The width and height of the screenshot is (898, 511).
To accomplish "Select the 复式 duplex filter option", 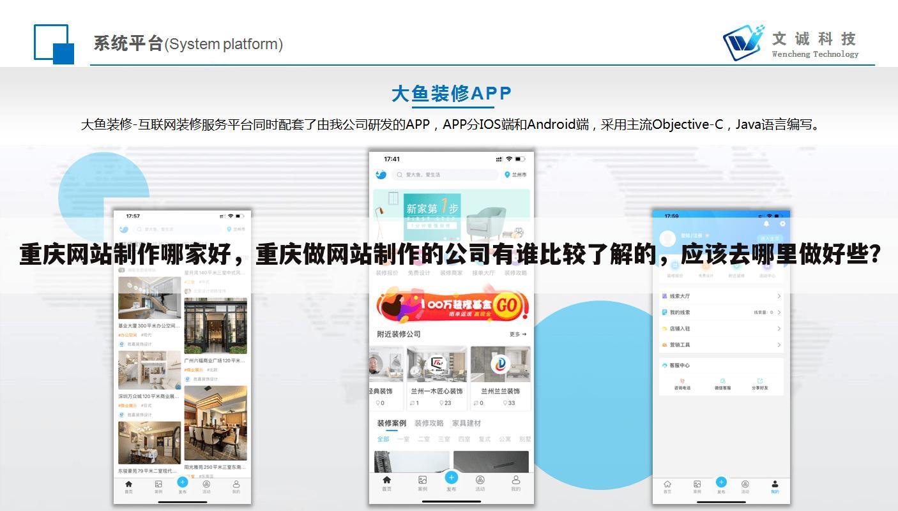I will (x=483, y=438).
